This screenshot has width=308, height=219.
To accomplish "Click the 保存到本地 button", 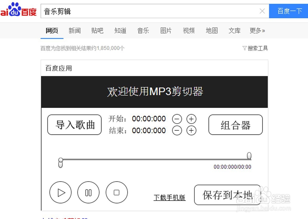I will pyautogui.click(x=228, y=195).
